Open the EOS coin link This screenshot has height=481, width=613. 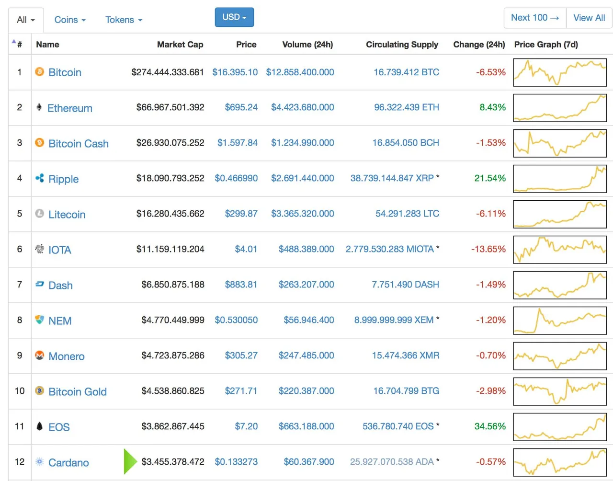coord(59,427)
